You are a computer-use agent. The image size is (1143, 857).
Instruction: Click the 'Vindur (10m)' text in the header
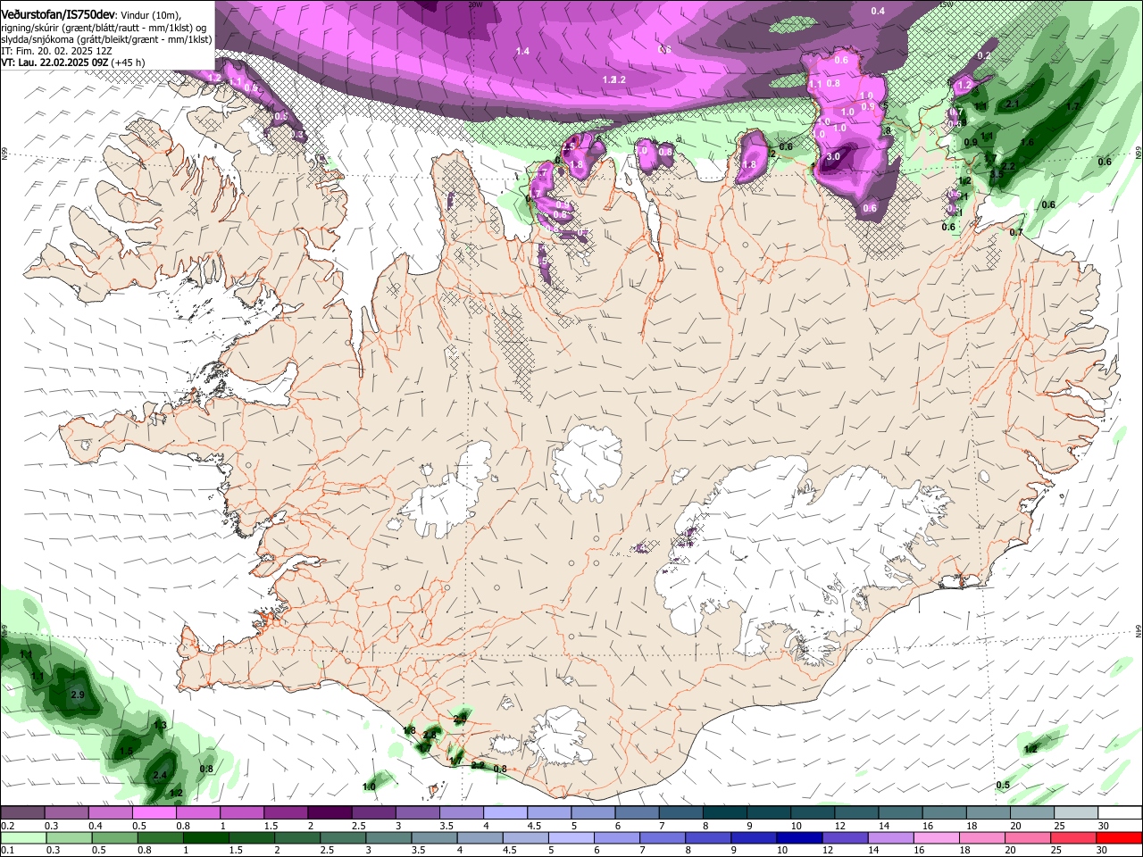[x=151, y=15]
